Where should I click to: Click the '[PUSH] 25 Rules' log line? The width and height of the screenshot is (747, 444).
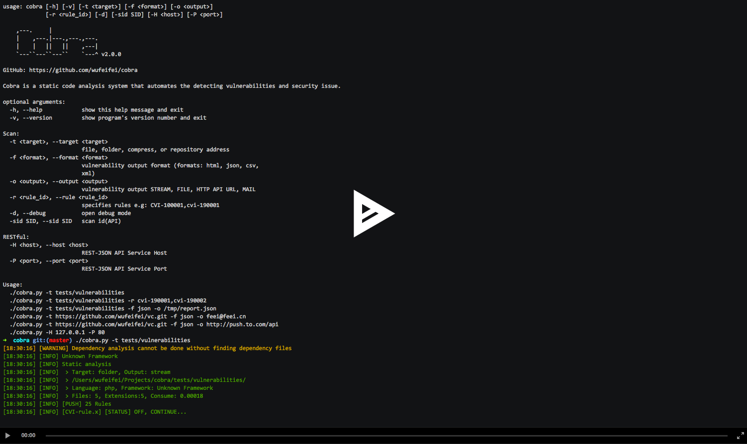(87, 404)
